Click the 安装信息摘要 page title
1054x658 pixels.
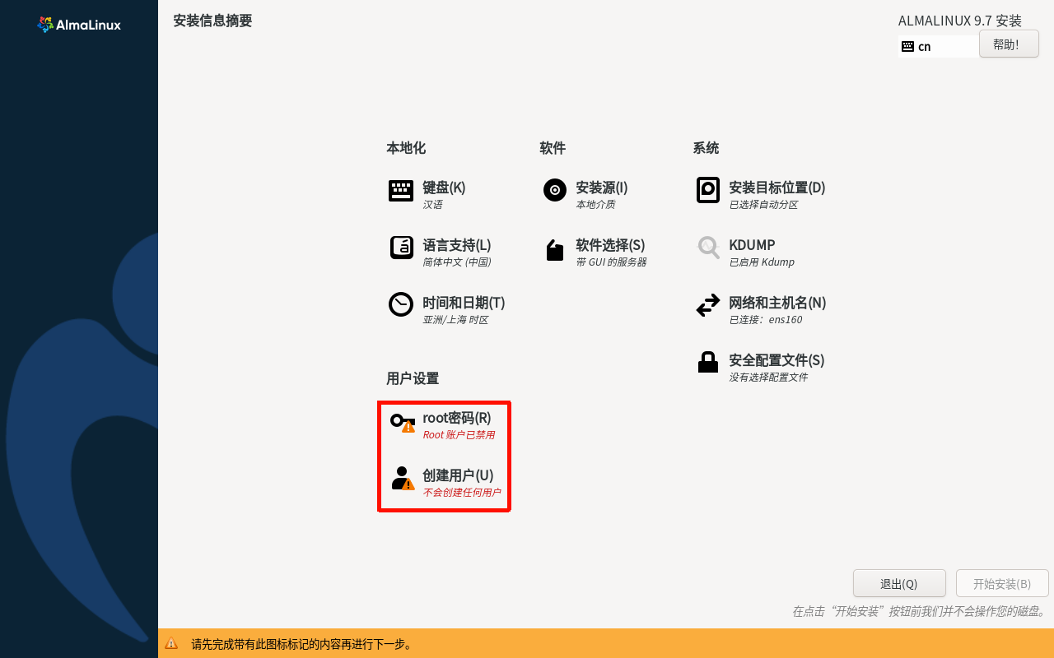212,21
